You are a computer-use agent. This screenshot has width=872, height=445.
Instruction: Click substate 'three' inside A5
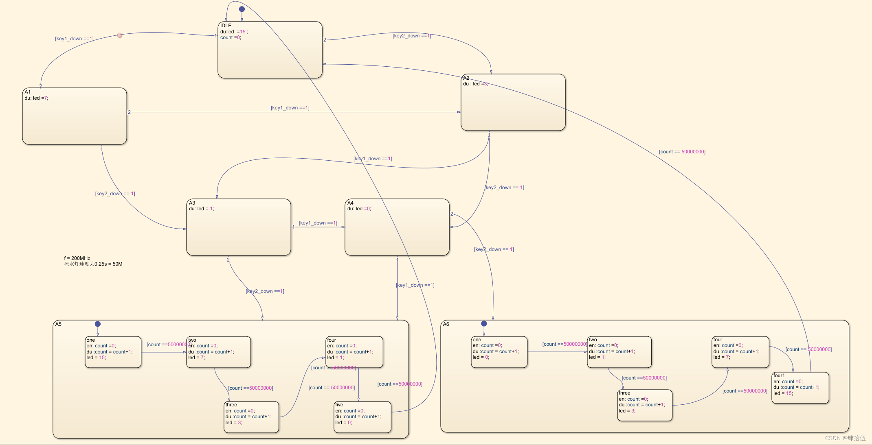tap(251, 417)
